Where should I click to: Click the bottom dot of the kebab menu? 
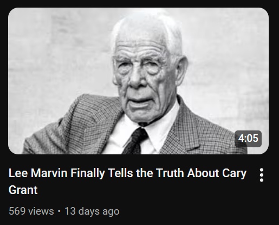point(261,180)
